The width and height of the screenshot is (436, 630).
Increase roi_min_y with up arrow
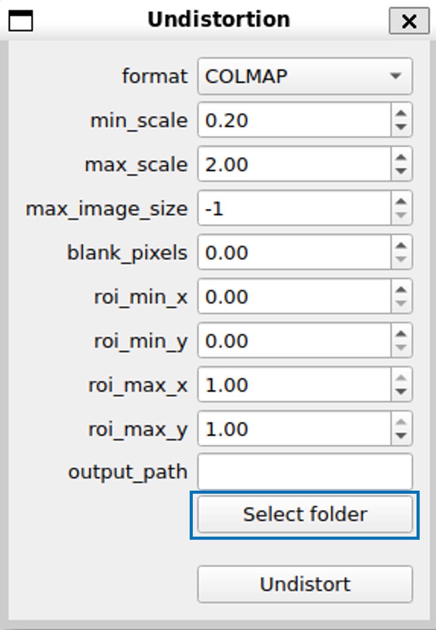(401, 334)
